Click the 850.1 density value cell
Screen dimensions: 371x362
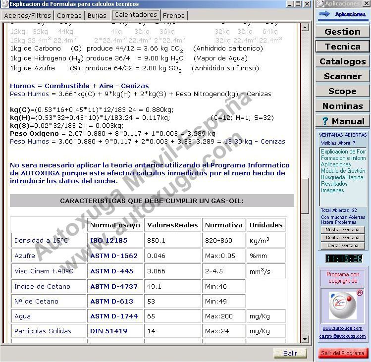172,240
